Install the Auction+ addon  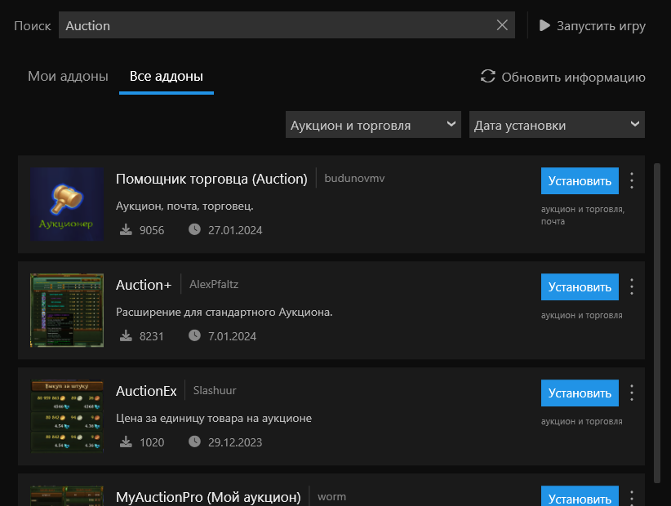[x=580, y=287]
